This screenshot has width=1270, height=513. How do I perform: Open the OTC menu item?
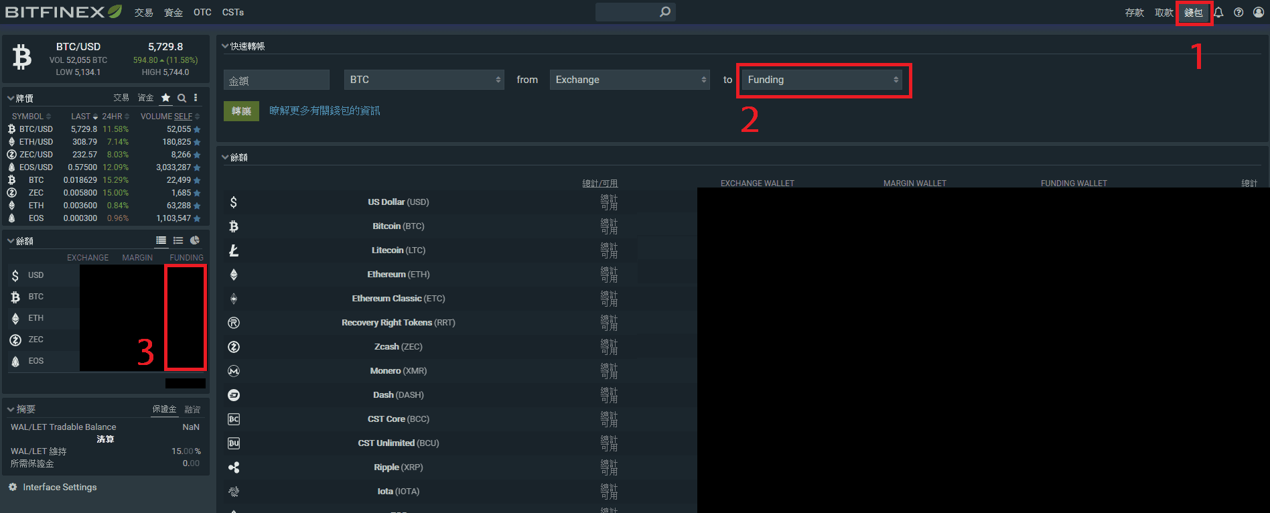coord(202,13)
